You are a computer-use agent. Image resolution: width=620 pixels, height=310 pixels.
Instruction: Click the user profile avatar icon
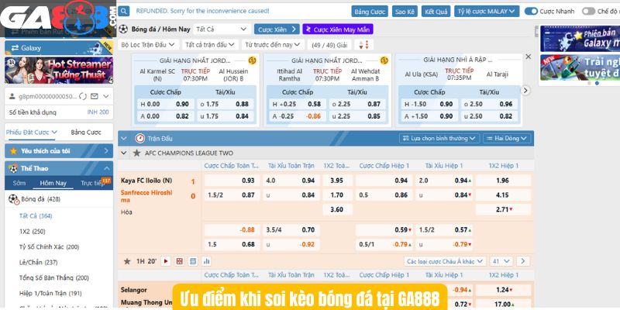[x=12, y=96]
